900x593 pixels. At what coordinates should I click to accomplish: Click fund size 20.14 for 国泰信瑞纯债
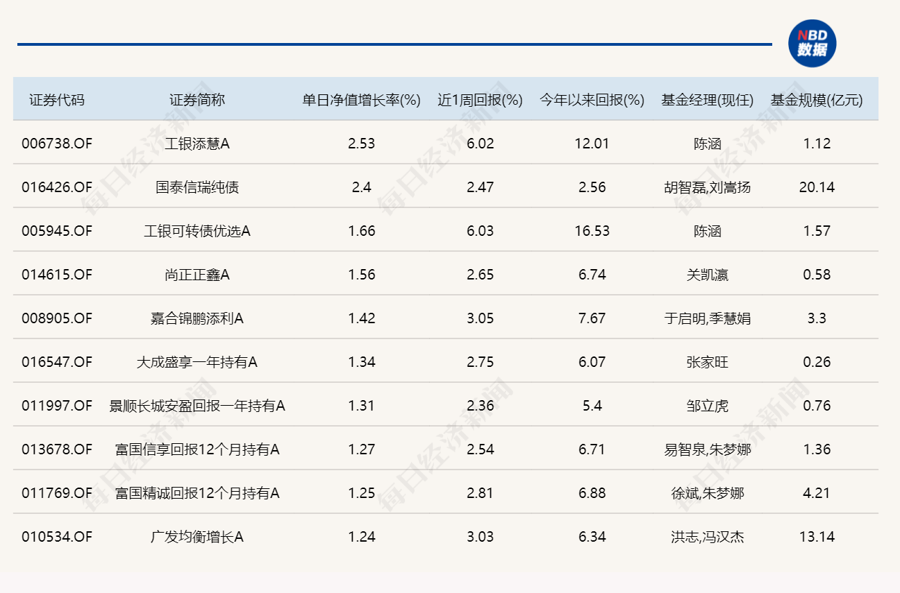[817, 187]
